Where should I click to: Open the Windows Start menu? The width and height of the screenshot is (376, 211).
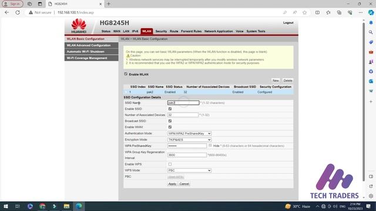(x=6, y=206)
